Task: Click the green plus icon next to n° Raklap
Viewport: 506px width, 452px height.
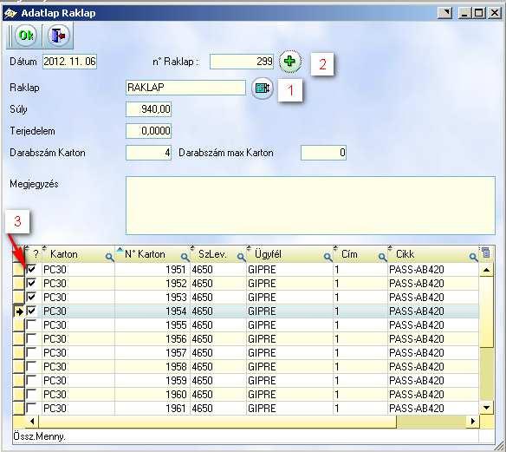Action: click(x=289, y=61)
